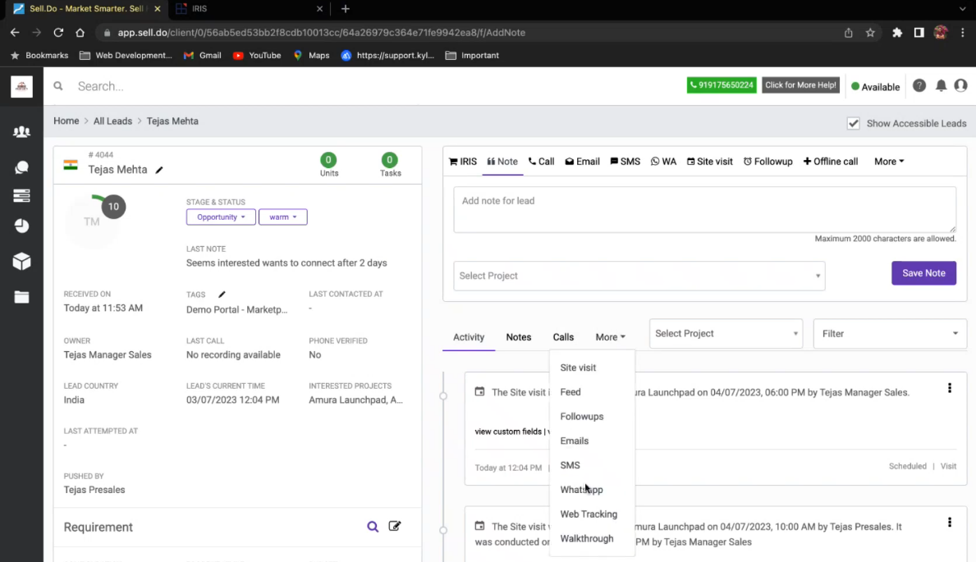
Task: Switch to the Notes activity tab
Action: point(519,336)
